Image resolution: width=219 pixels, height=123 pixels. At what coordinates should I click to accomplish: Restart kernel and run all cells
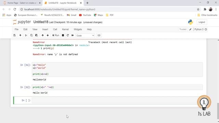[73, 36]
